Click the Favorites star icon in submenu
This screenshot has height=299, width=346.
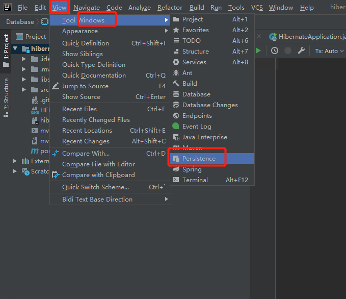coord(176,30)
